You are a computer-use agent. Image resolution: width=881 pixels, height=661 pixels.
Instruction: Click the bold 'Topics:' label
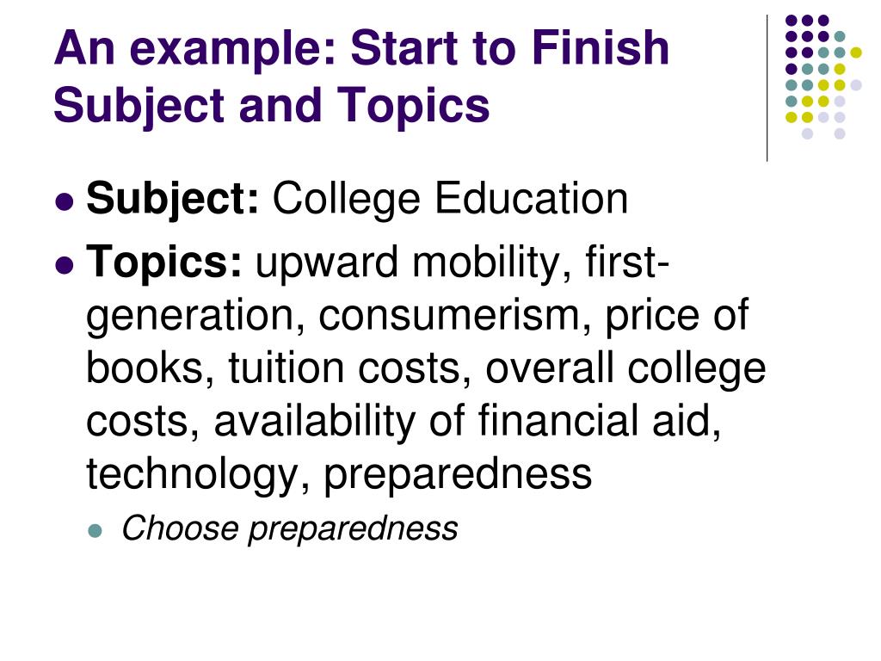click(x=164, y=262)
